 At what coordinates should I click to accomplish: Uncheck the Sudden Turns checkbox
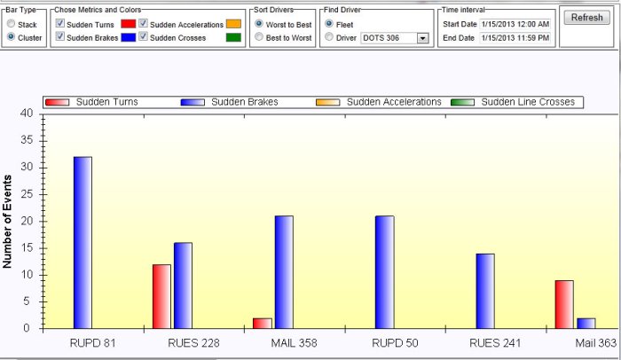pyautogui.click(x=59, y=24)
